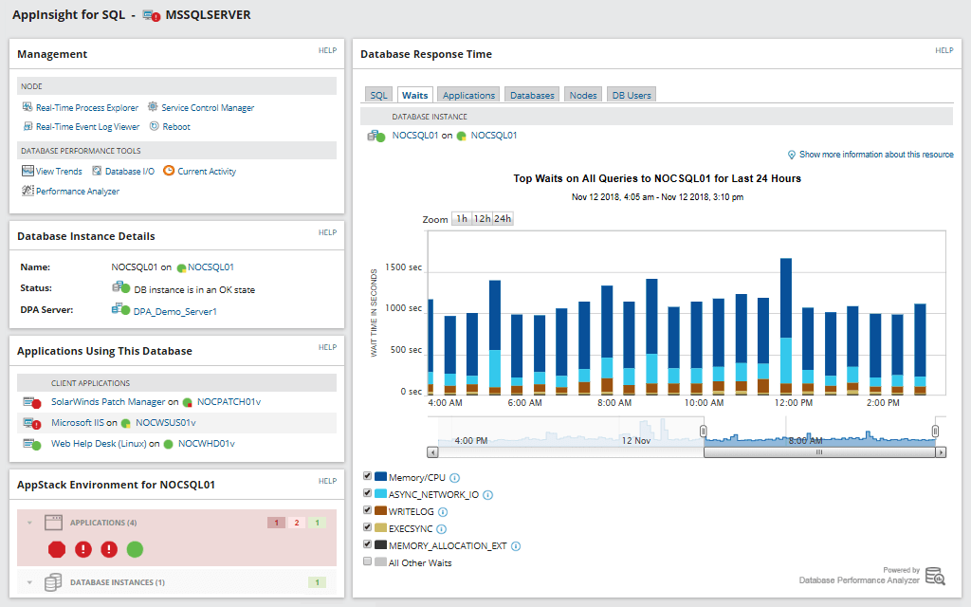The height and width of the screenshot is (607, 971).
Task: Collapse the Database Instances (1) section
Action: 29,583
